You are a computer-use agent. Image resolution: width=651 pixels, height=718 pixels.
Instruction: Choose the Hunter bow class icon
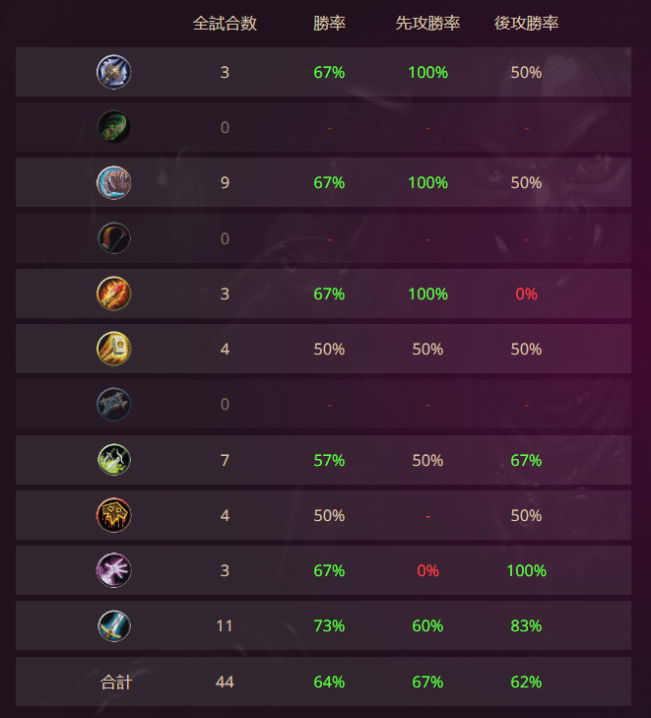114,238
